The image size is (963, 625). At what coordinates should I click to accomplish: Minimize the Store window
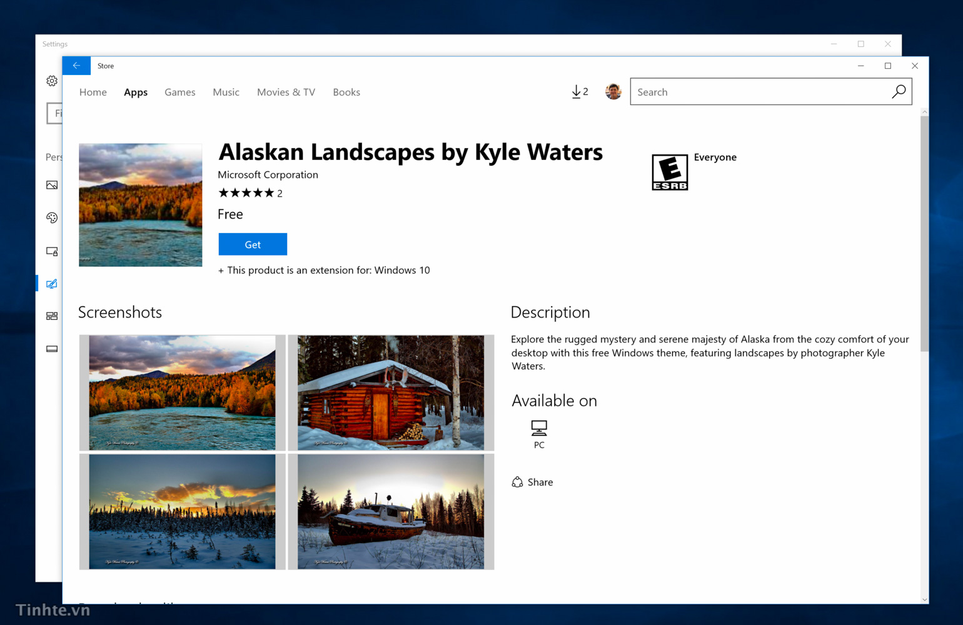pos(861,66)
